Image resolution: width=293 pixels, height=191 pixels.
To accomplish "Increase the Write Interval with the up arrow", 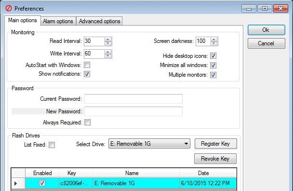I will [108, 52].
